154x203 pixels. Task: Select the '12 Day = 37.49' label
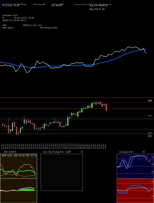[12, 6]
